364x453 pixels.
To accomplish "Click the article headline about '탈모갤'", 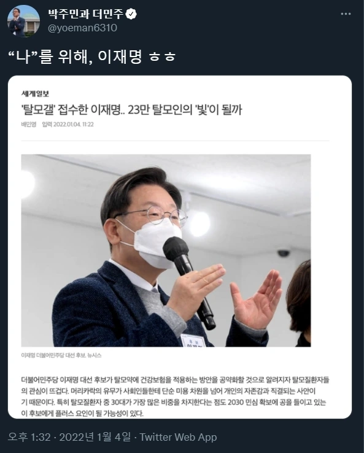I will click(132, 110).
